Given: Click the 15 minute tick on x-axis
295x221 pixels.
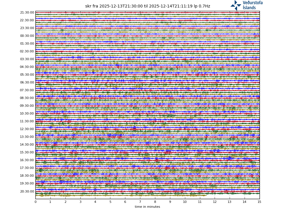Looking at the screenshot, I should coord(260,202).
